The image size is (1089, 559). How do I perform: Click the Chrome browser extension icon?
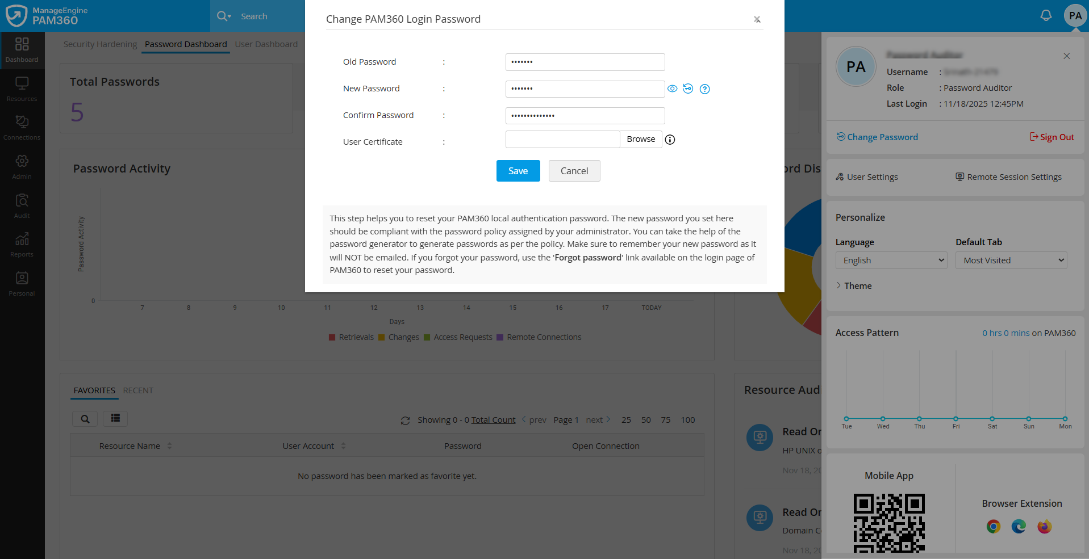[993, 527]
